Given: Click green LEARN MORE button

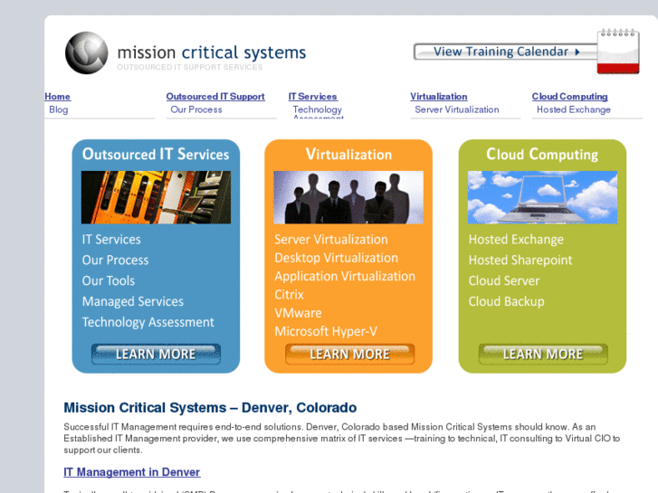Looking at the screenshot, I should [543, 354].
